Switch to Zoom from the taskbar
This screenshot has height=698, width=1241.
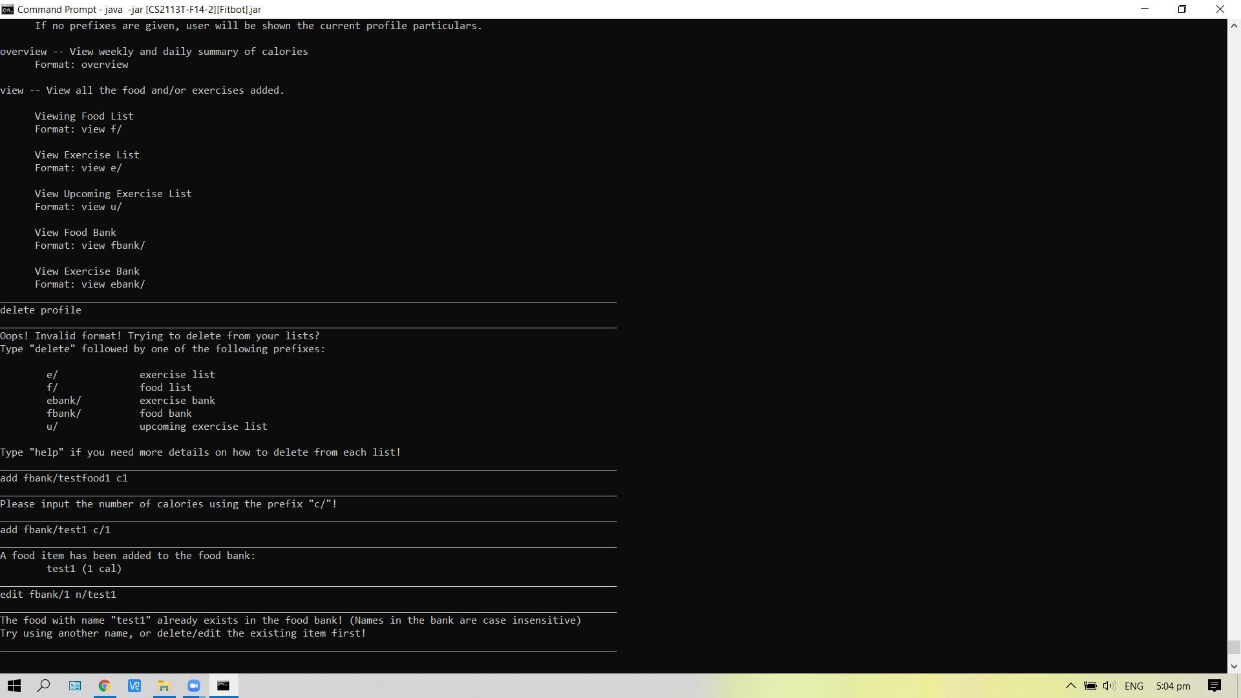(x=194, y=686)
